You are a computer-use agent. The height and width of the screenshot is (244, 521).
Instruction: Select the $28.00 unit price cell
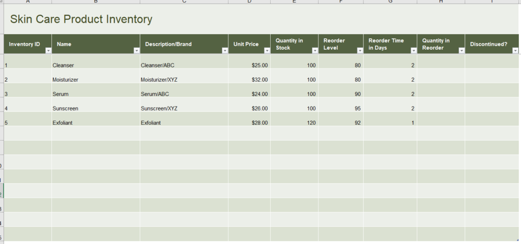tap(249, 119)
